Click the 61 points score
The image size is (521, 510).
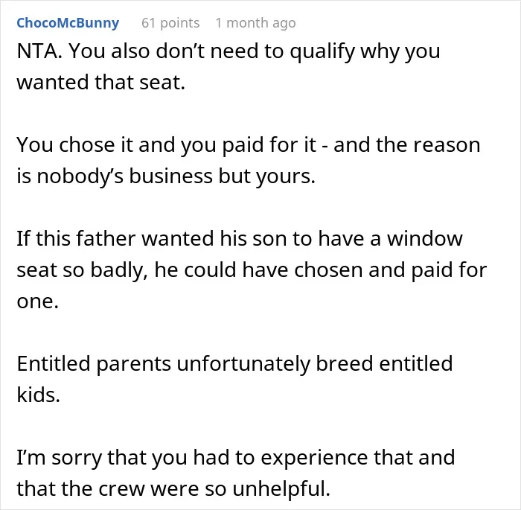(x=170, y=23)
